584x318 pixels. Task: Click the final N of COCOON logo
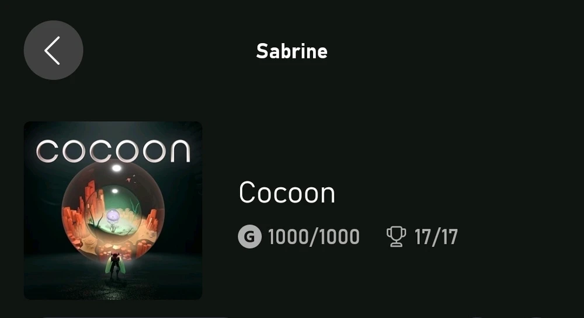(x=179, y=151)
